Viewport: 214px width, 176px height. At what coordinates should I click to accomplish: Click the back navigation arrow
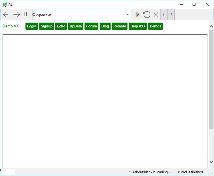tap(6, 15)
